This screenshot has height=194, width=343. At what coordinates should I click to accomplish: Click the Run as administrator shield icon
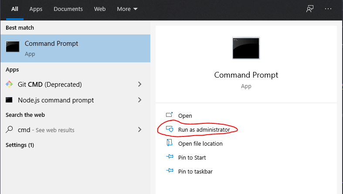(x=170, y=129)
